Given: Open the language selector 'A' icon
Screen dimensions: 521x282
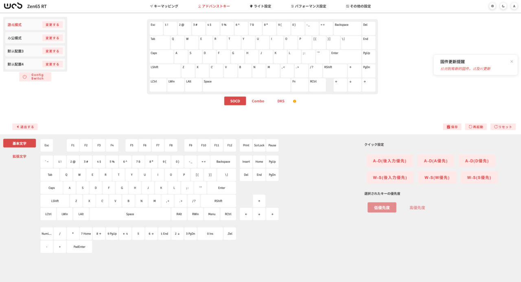Looking at the screenshot, I should coord(514,7).
